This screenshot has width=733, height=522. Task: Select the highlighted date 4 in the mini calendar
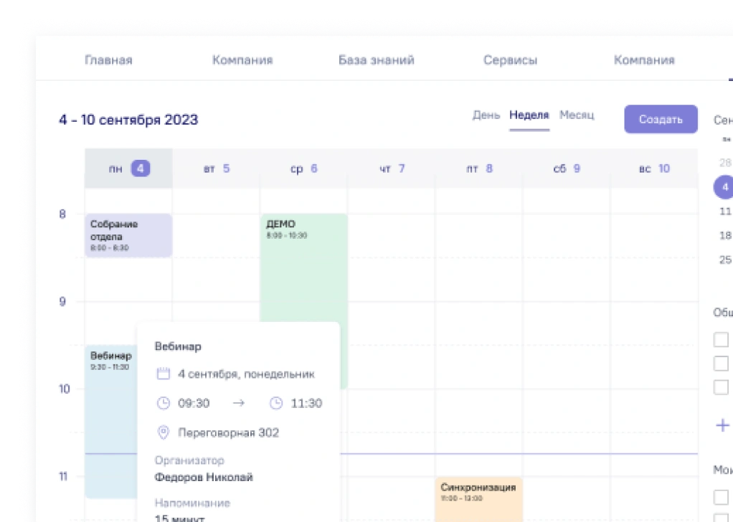tap(724, 187)
